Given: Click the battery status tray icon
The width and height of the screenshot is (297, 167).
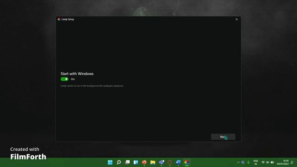Looking at the screenshot, I should pos(272,162).
